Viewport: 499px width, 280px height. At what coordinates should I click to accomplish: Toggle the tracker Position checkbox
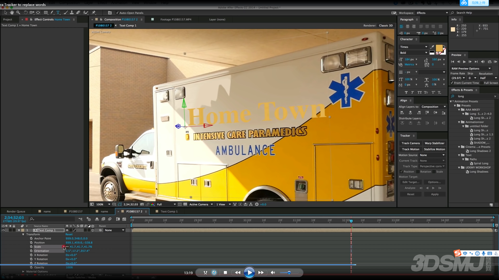pos(401,172)
